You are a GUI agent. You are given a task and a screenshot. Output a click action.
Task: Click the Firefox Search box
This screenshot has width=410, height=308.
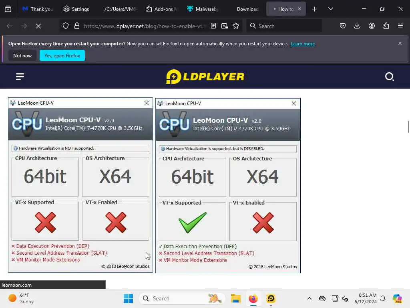point(284,26)
